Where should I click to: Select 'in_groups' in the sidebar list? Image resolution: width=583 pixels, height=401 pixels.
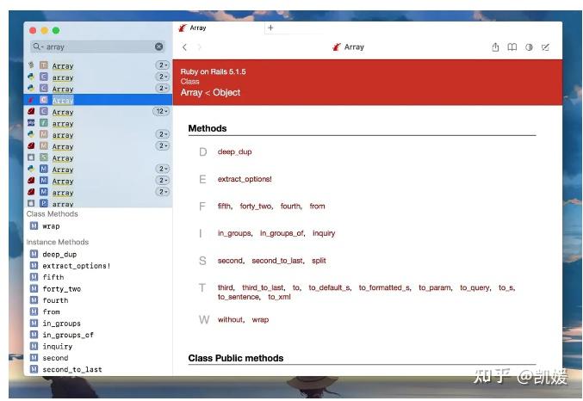point(61,324)
